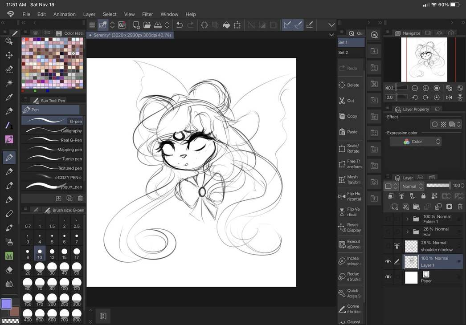Select the active Pen tool in toolbox

coord(9,158)
